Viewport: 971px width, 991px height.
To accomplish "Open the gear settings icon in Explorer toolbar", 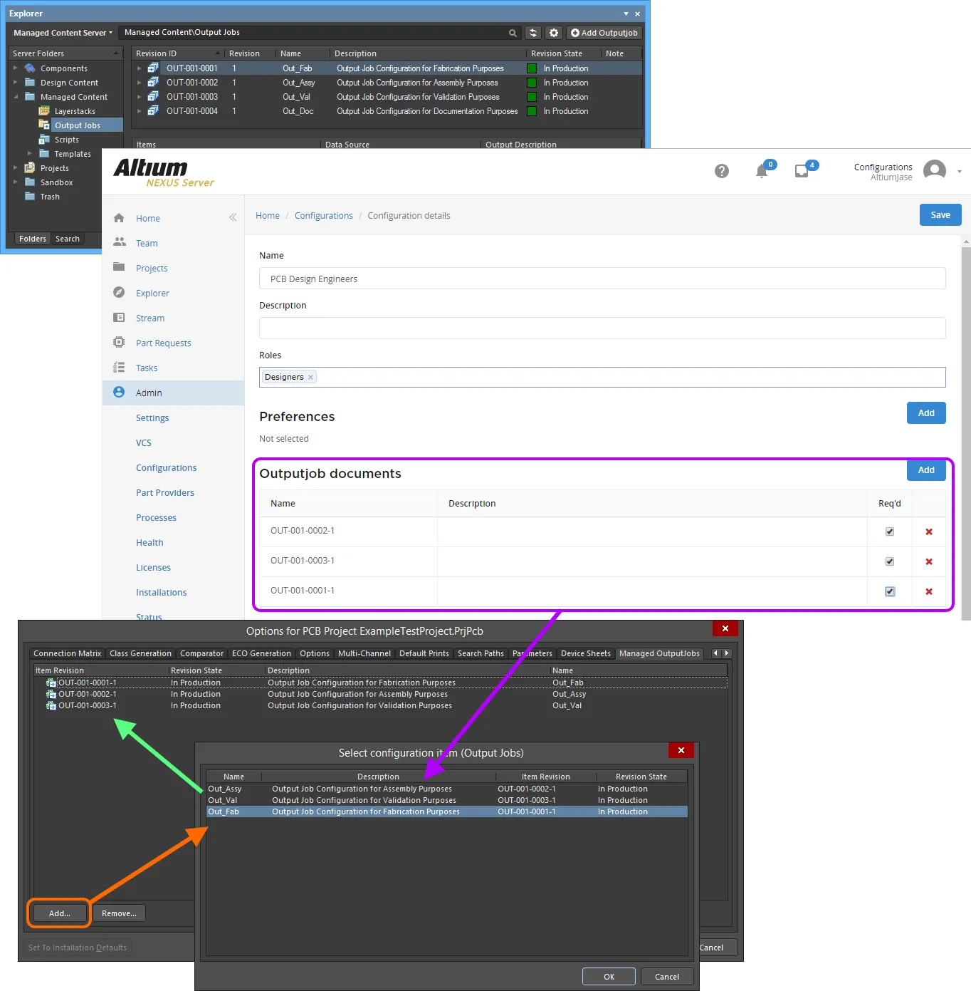I will (x=554, y=33).
